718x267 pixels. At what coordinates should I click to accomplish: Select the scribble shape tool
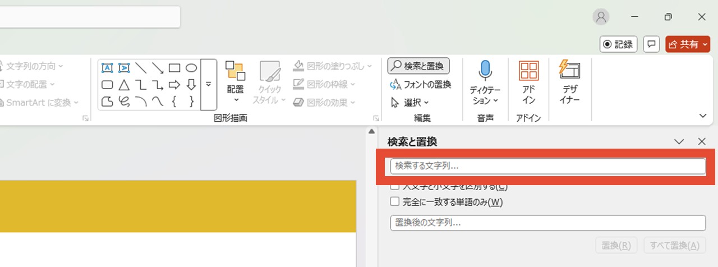pos(124,102)
